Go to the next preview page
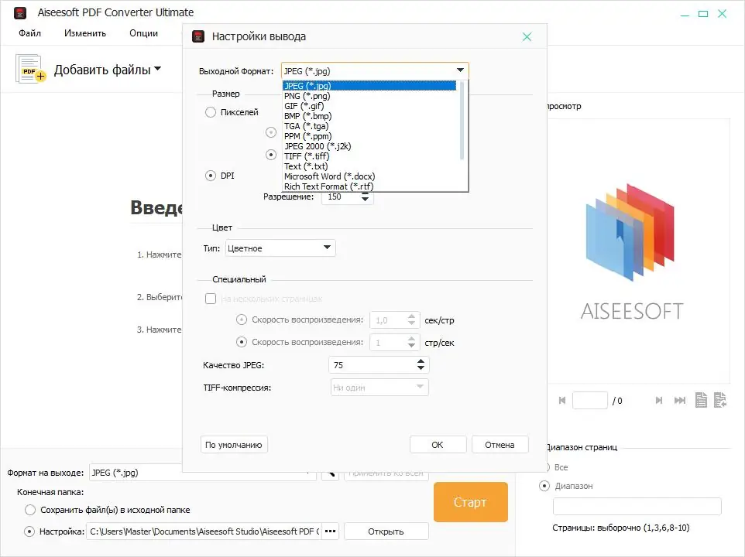 pos(658,401)
